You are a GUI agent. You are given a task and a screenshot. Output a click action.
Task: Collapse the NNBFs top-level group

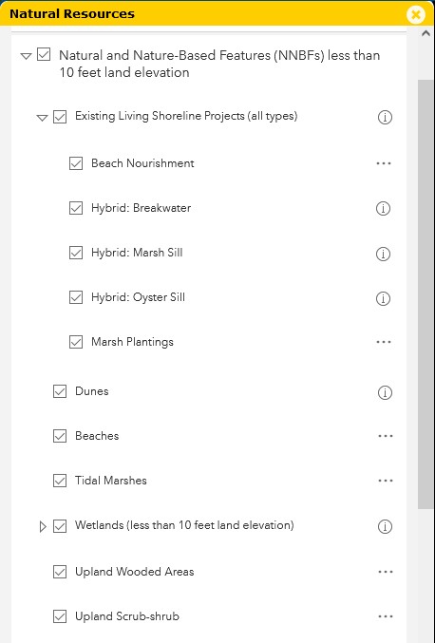(x=27, y=56)
